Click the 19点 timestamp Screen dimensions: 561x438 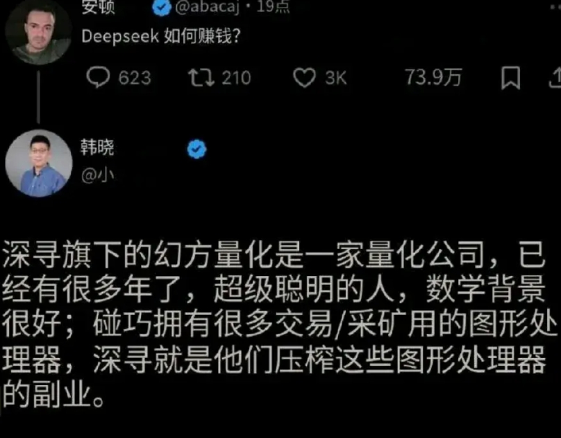(x=273, y=6)
